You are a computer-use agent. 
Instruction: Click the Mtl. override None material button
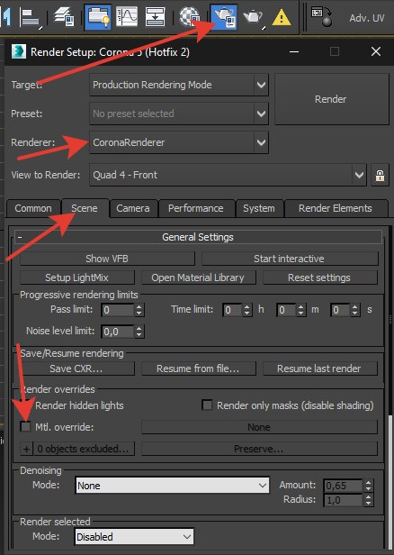[259, 427]
